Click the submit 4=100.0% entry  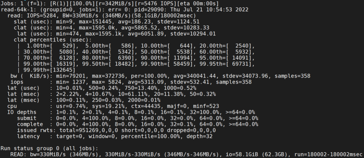point(94,118)
